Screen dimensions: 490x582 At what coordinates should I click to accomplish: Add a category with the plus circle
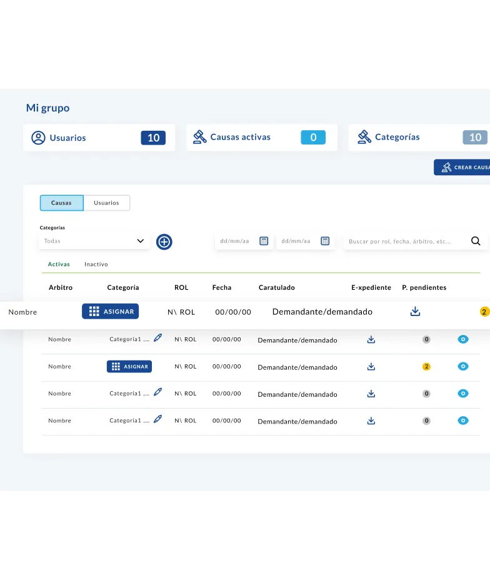coord(164,242)
